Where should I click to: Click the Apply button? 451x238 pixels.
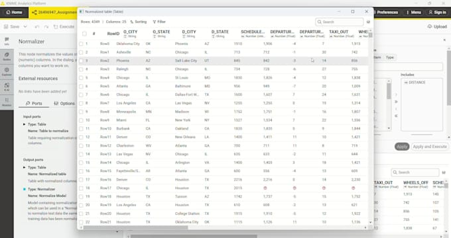402,147
